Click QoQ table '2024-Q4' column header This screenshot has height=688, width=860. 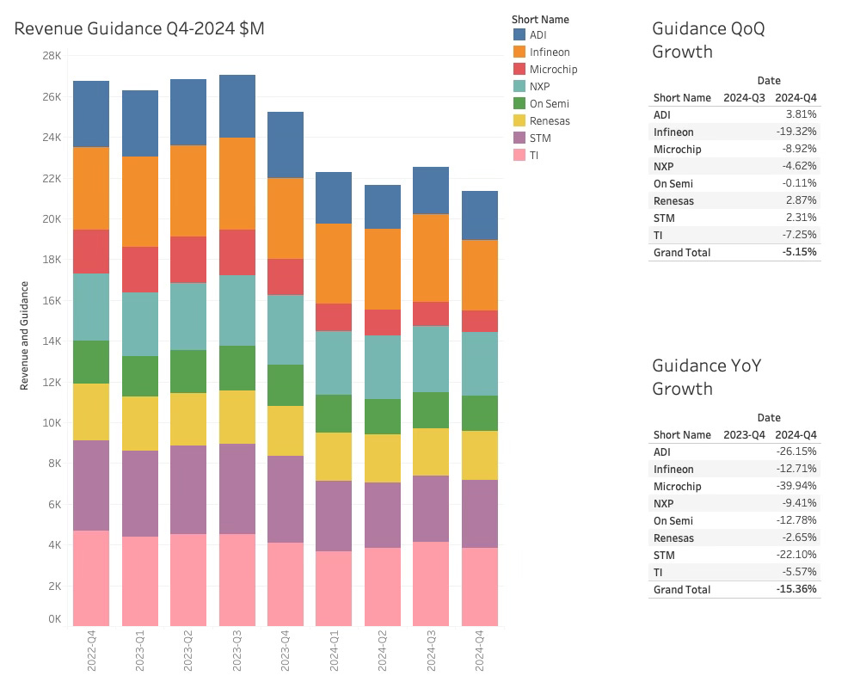[795, 98]
